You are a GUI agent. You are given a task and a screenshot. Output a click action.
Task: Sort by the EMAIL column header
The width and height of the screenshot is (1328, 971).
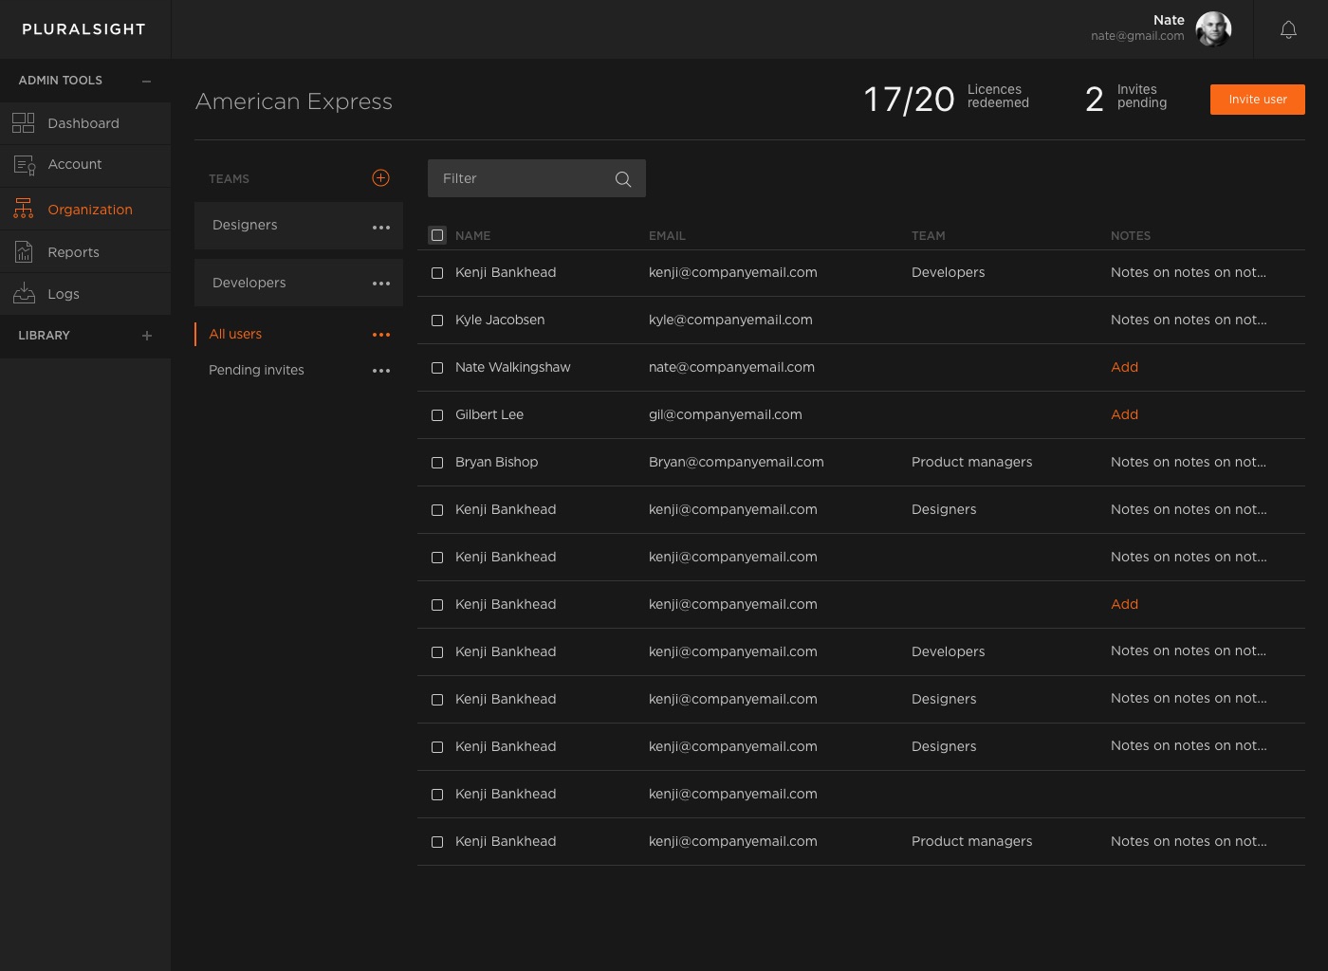point(667,236)
